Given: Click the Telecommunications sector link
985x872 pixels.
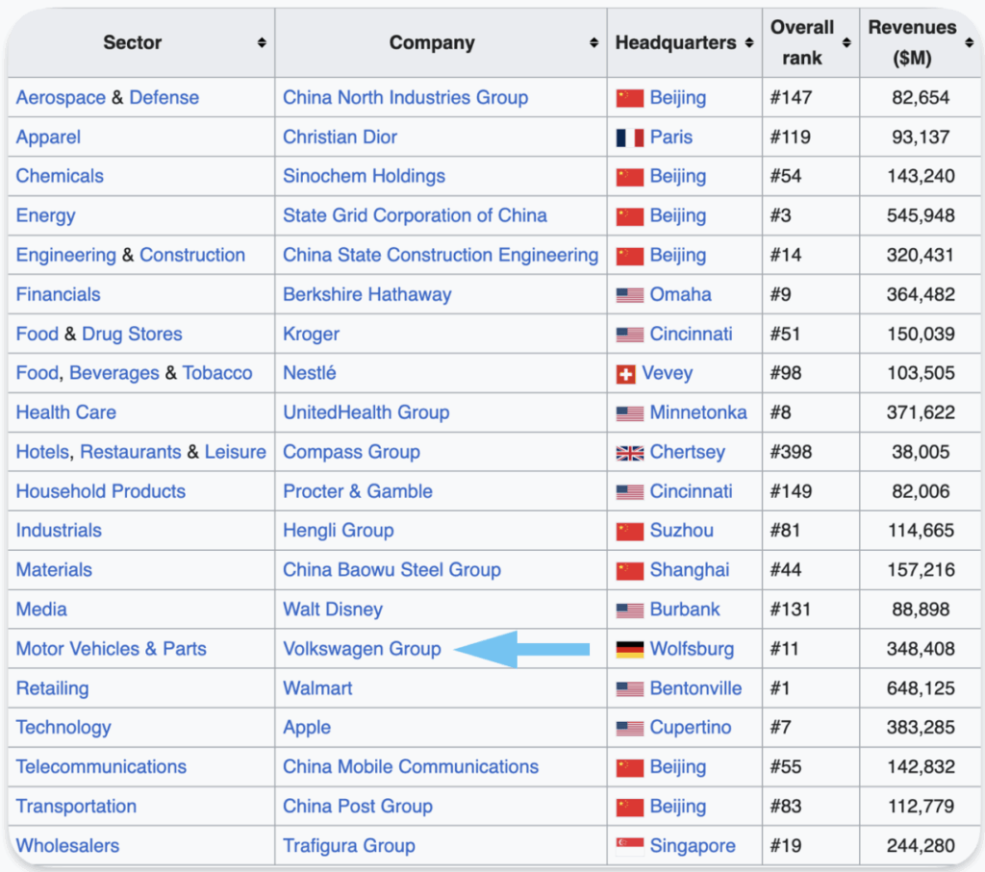Looking at the screenshot, I should (101, 767).
